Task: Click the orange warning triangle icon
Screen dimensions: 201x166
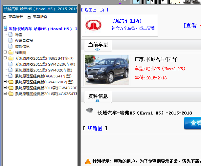Action: point(88,161)
